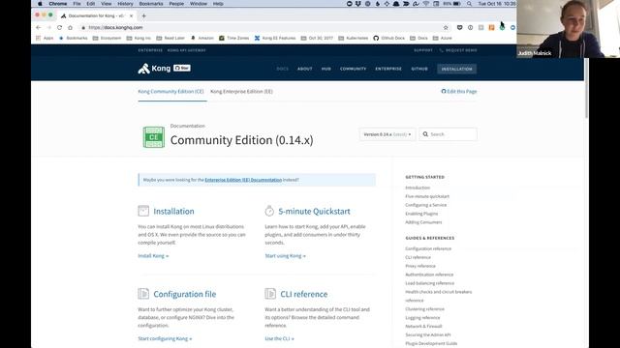The width and height of the screenshot is (620, 348).
Task: Click into the docs Search field
Action: point(448,134)
